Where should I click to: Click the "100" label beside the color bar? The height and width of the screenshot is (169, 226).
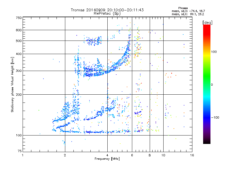point(214,52)
